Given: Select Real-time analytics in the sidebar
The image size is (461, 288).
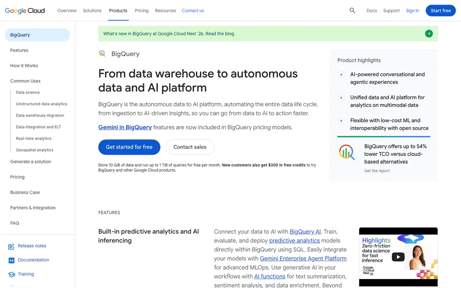Looking at the screenshot, I should 33,139.
